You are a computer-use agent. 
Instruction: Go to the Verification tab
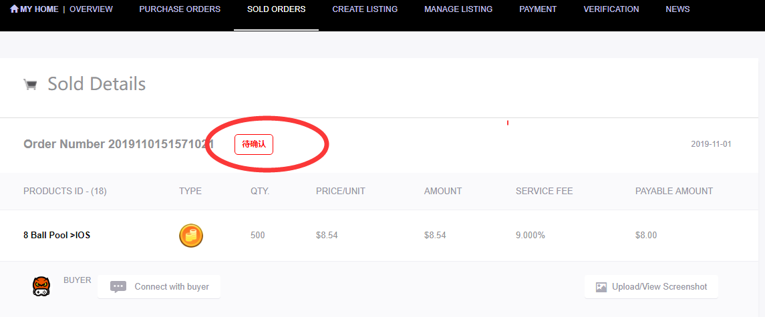tap(611, 9)
